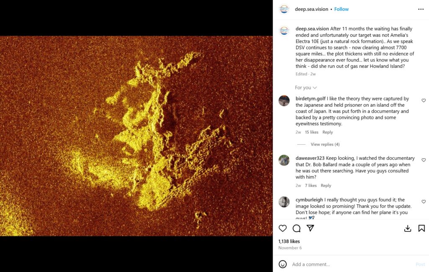
Task: Open 1,138 likes list
Action: pos(289,241)
